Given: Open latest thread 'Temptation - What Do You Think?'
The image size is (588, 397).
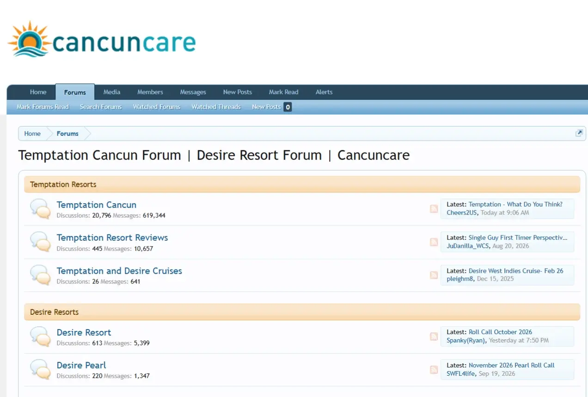Looking at the screenshot, I should (515, 204).
